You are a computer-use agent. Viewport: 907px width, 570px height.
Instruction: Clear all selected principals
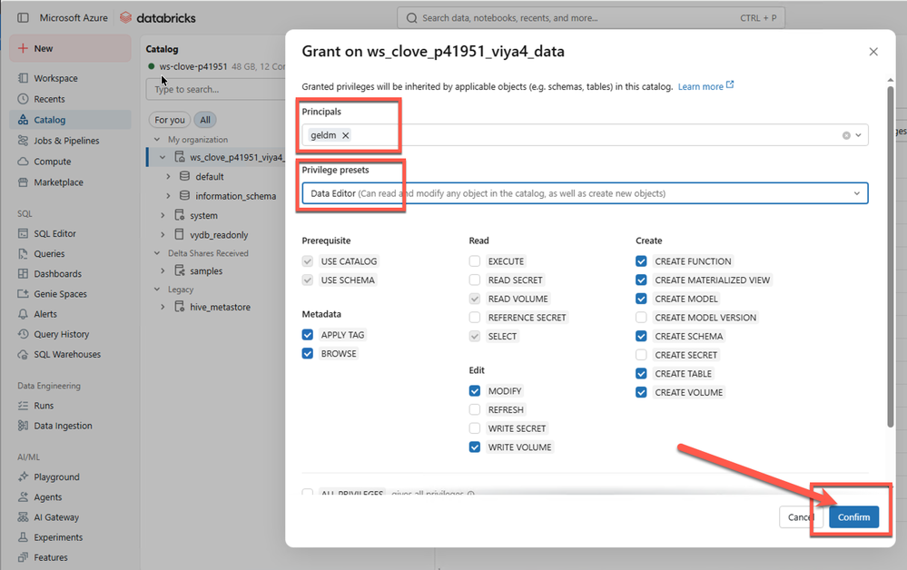846,135
